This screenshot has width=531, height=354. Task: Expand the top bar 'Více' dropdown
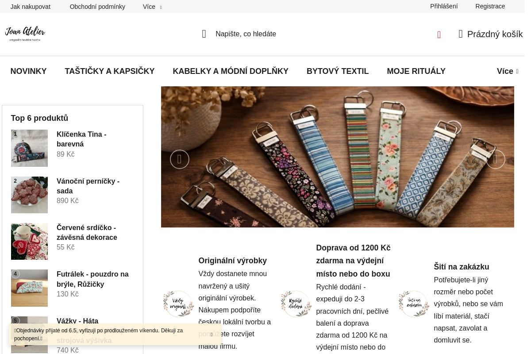coord(152,7)
